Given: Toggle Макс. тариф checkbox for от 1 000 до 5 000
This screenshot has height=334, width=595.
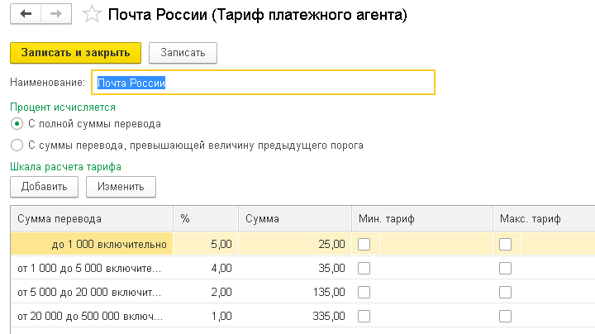Looking at the screenshot, I should click(x=505, y=269).
